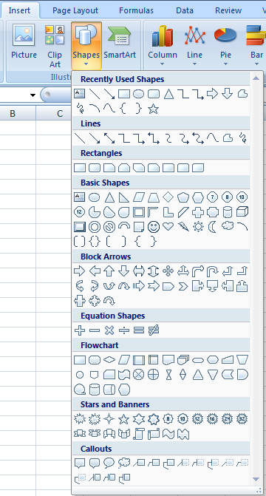This screenshot has height=496, width=266.
Task: Click the Picture button
Action: pos(24,42)
